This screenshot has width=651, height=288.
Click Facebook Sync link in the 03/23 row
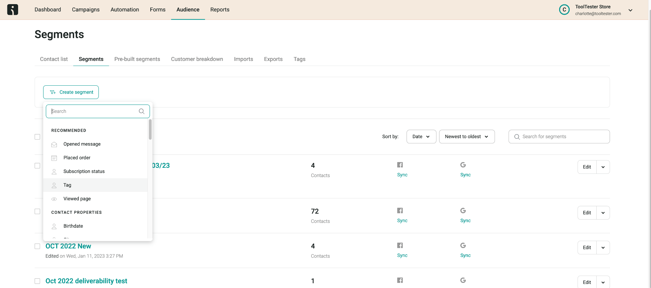(x=402, y=175)
